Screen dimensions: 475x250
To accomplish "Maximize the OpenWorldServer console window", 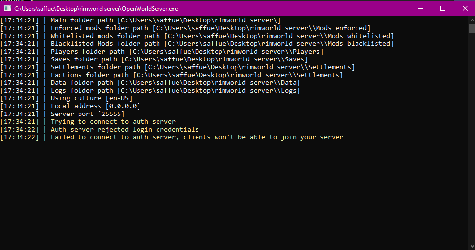I will pos(442,9).
